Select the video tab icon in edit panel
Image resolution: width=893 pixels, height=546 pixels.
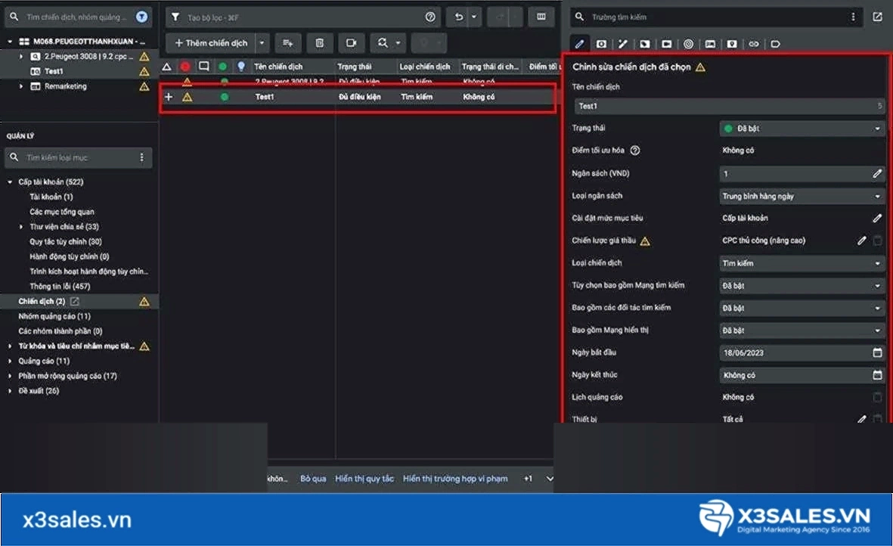pos(666,44)
